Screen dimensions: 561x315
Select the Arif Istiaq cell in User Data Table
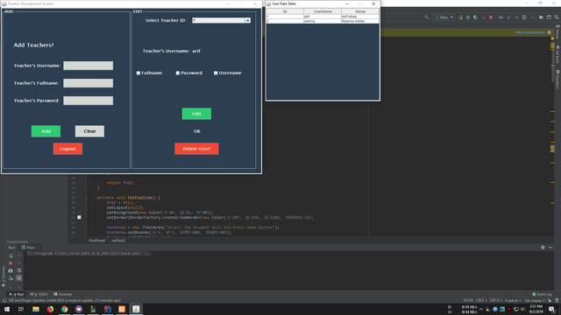click(x=360, y=17)
